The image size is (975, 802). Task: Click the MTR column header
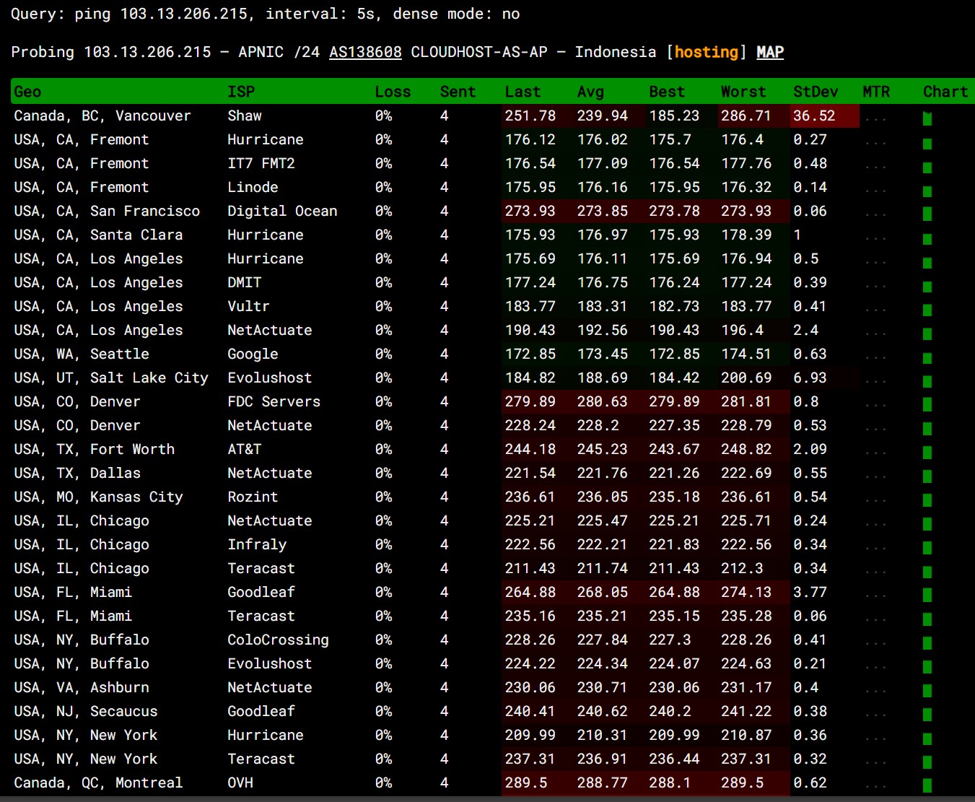[876, 92]
